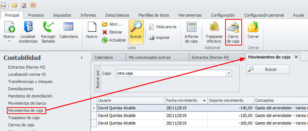Open Informe de caja report icon
This screenshot has width=308, height=131.
click(x=191, y=27)
